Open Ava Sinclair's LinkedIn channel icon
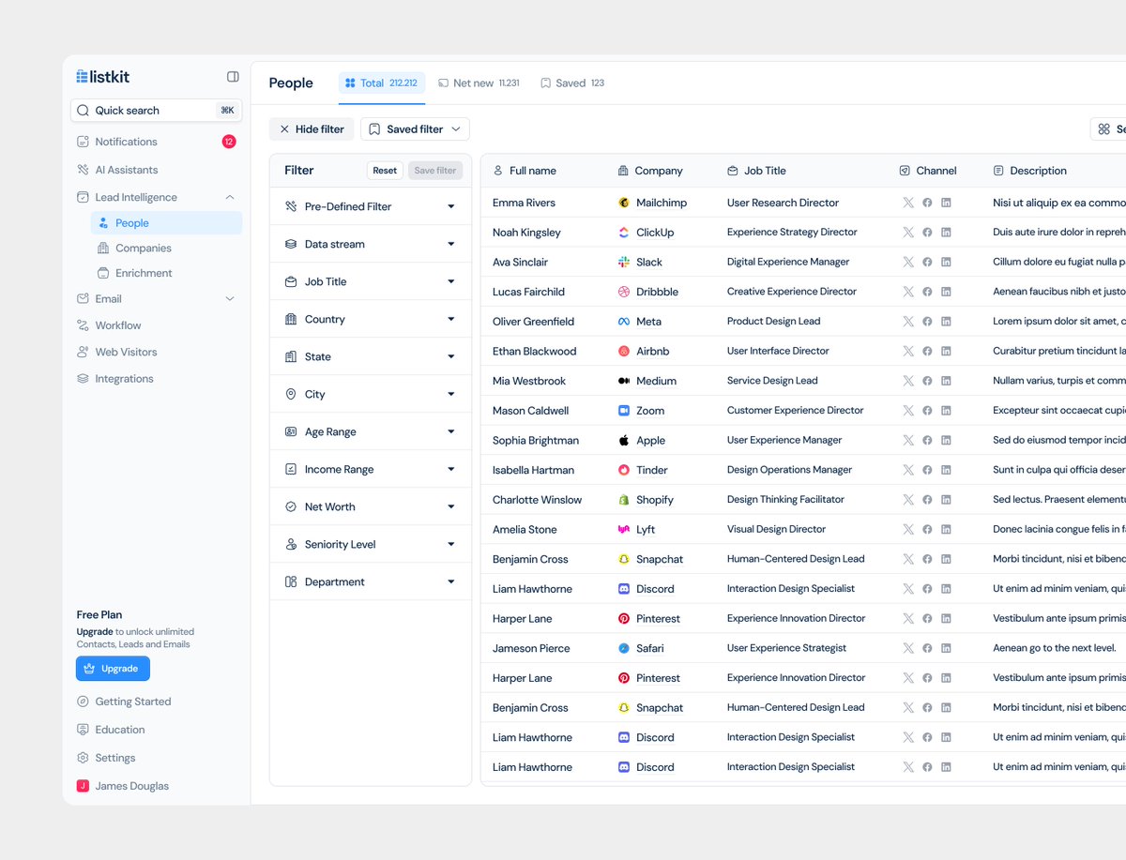Screen dimensions: 1126x860 point(946,262)
